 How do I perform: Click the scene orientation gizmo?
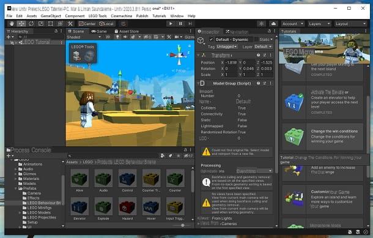point(179,55)
